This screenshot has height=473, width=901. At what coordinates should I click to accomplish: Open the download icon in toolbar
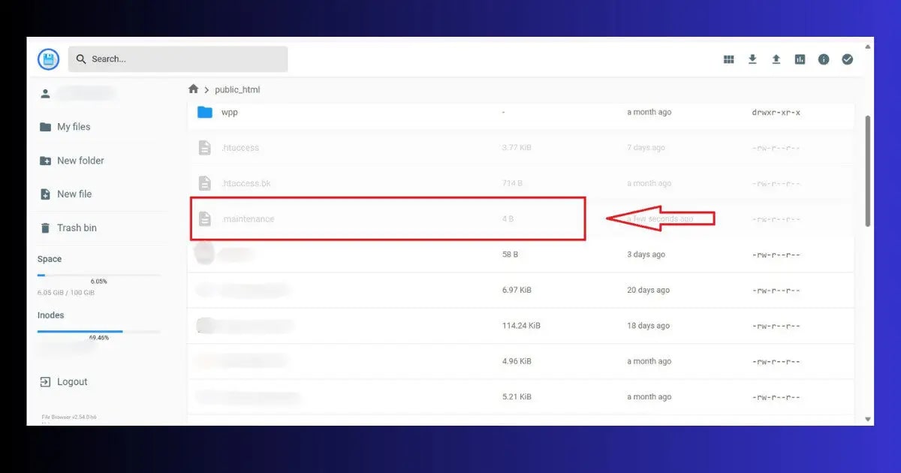coord(752,59)
